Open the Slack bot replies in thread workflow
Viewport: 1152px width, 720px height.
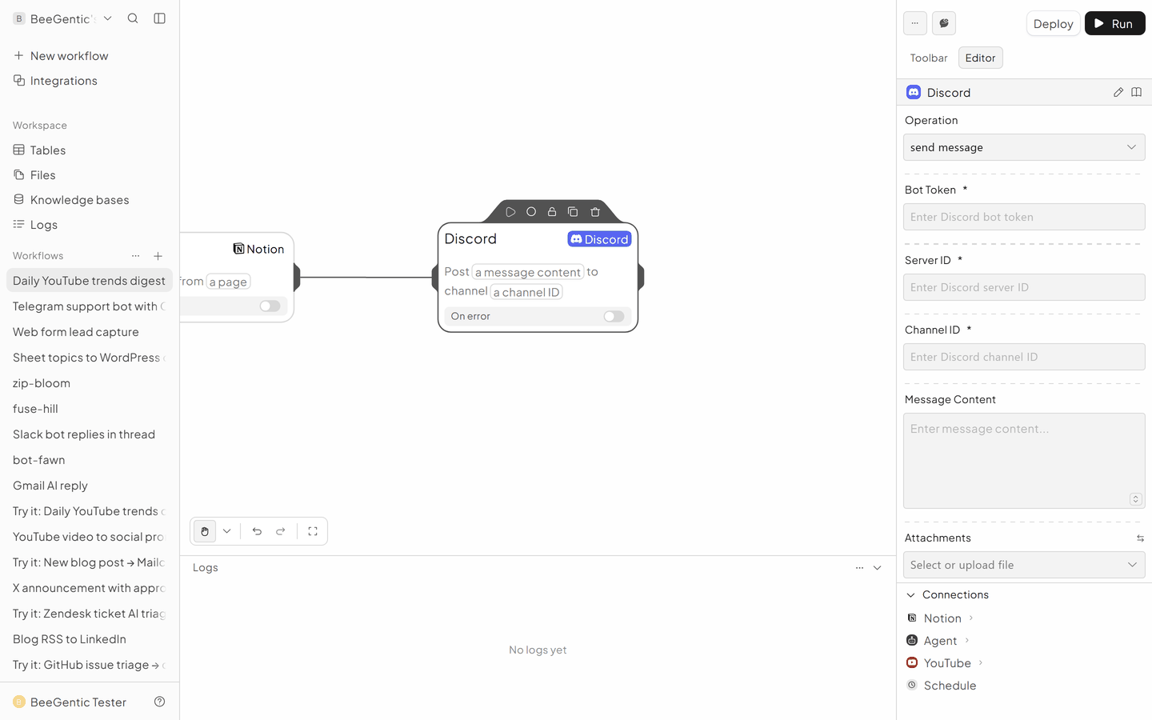pos(90,434)
